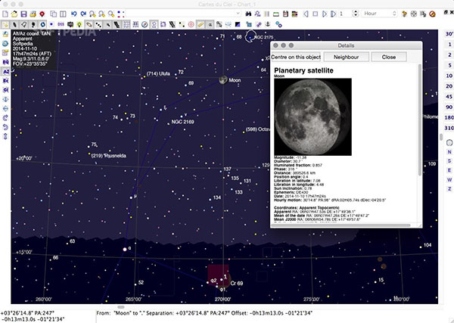Set field of view to 30'
This screenshot has height=323, width=454.
[x=449, y=34]
